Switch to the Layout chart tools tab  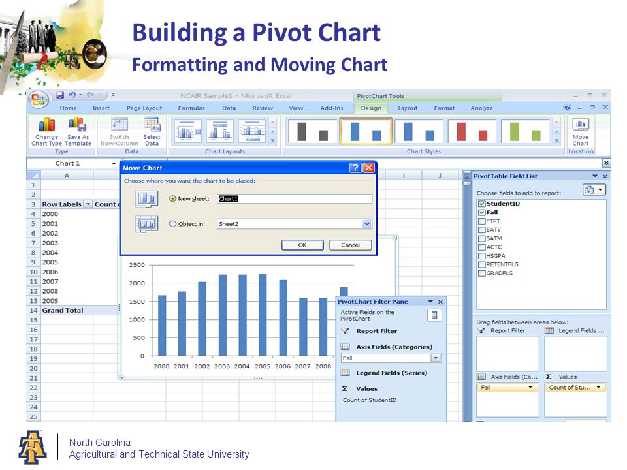click(408, 108)
